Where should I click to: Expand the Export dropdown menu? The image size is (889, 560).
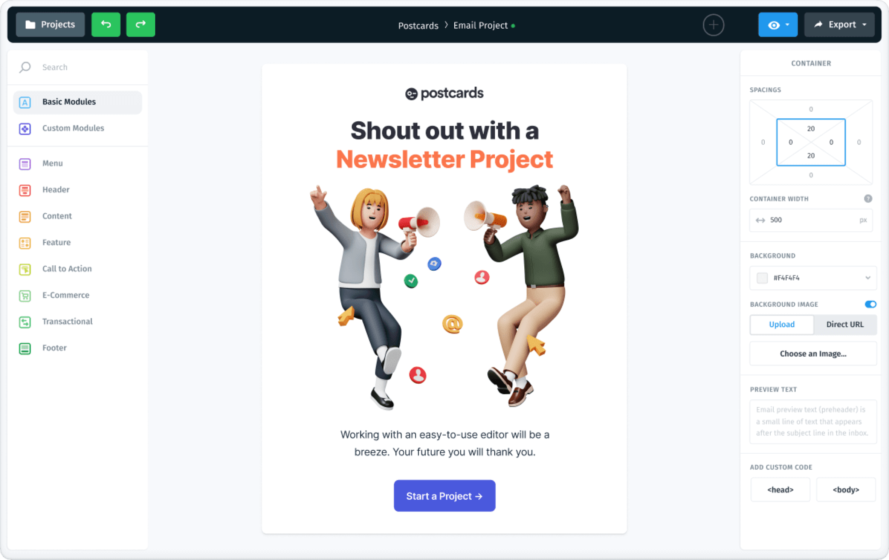(x=839, y=24)
